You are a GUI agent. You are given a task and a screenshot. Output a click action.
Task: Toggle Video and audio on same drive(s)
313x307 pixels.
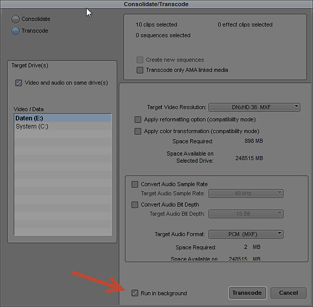coord(18,83)
